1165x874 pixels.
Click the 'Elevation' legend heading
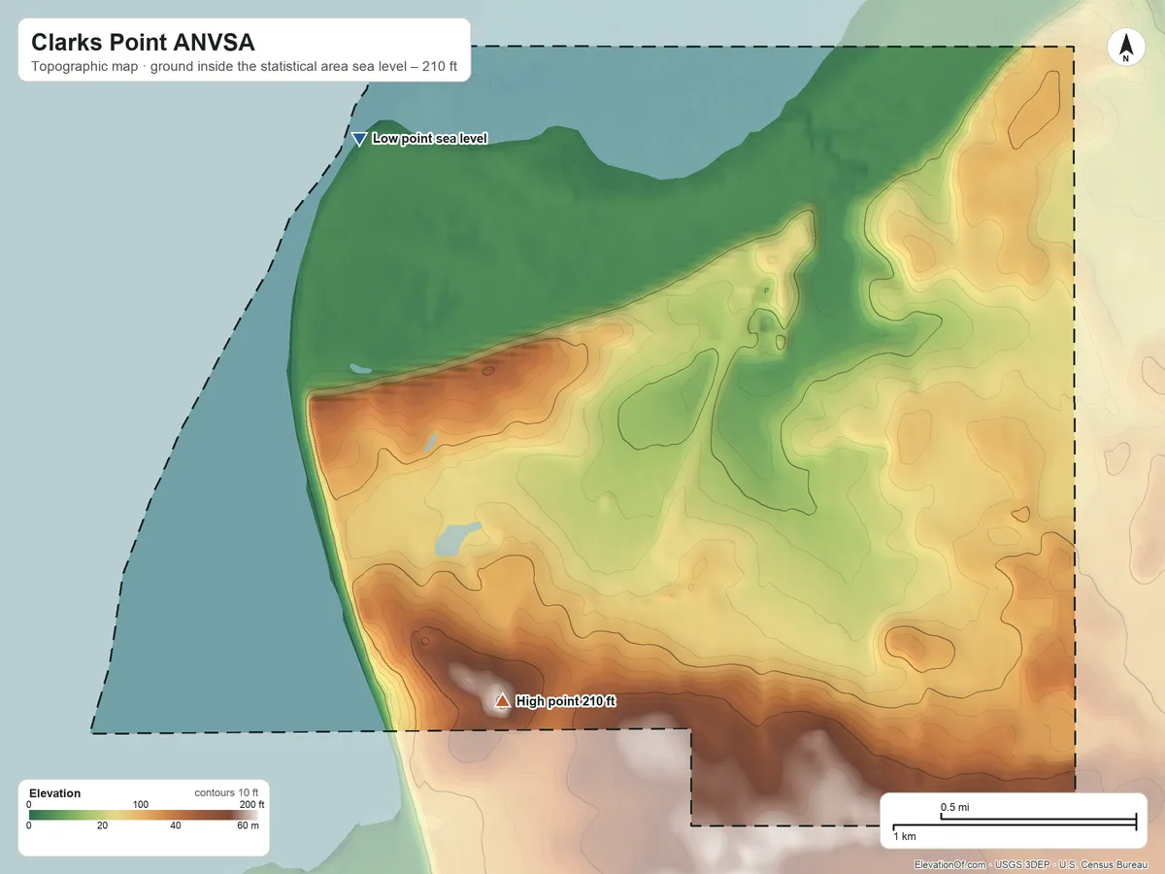coord(55,793)
